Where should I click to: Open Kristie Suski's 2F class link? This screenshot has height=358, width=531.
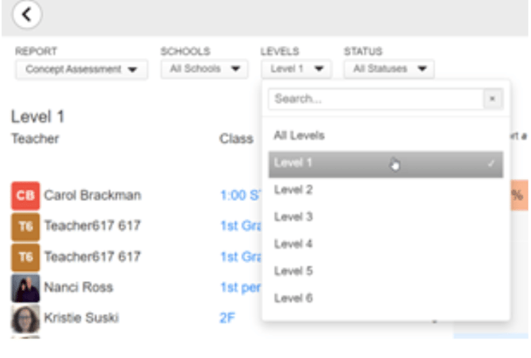coord(226,318)
